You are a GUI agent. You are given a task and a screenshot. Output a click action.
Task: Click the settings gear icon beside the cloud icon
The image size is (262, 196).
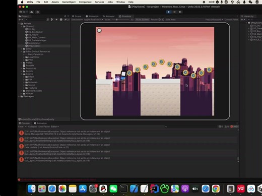38,12
